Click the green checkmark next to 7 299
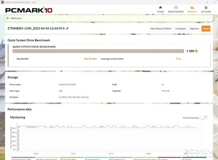Image resolution: width=218 pixels, height=160 pixels. (x=196, y=51)
